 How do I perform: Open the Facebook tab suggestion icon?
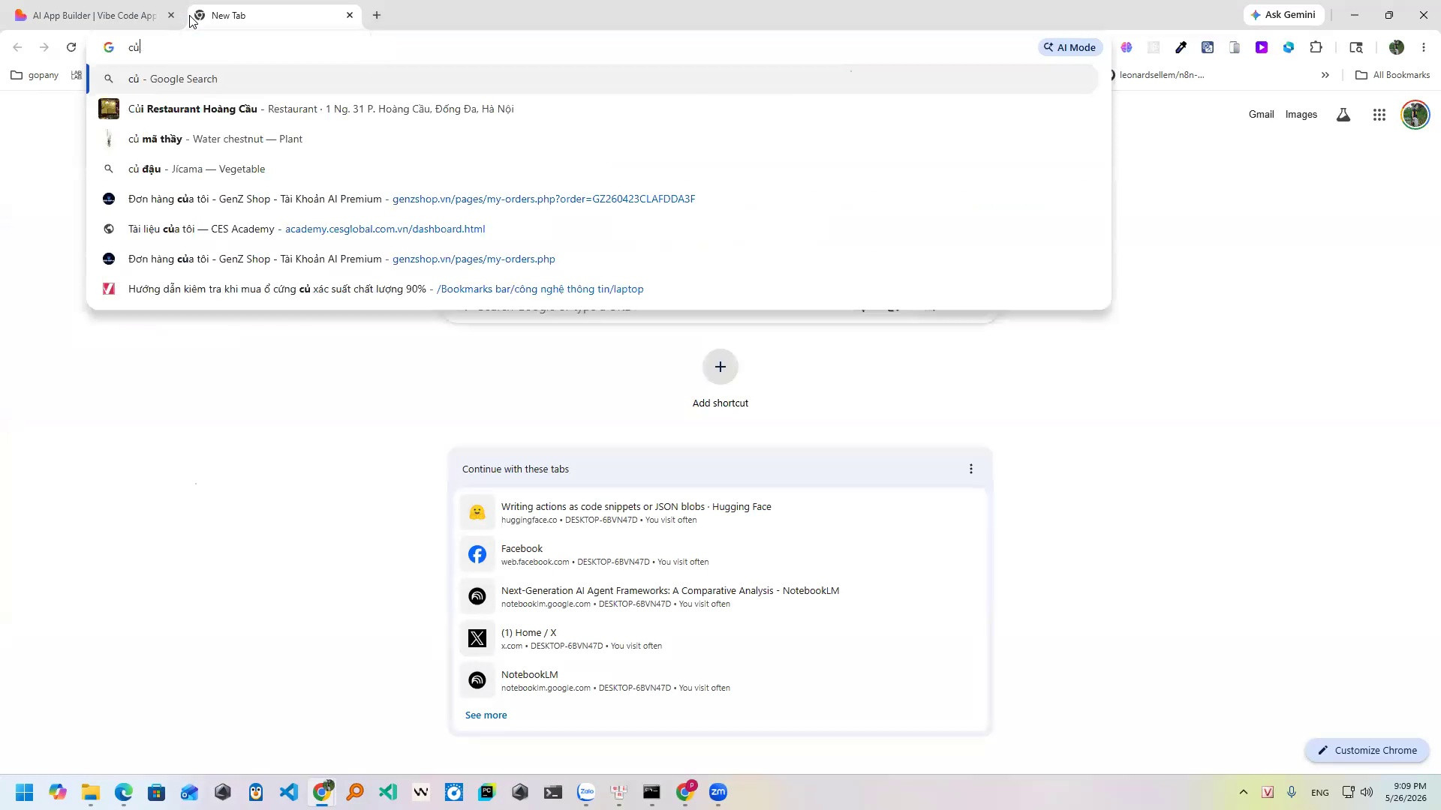click(x=477, y=554)
